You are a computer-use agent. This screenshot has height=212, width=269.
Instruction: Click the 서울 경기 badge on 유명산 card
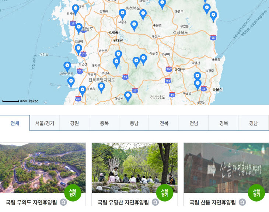click(x=165, y=193)
